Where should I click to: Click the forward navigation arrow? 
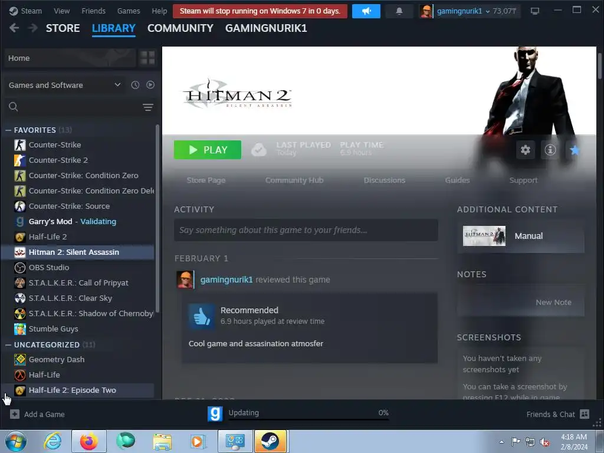point(33,28)
